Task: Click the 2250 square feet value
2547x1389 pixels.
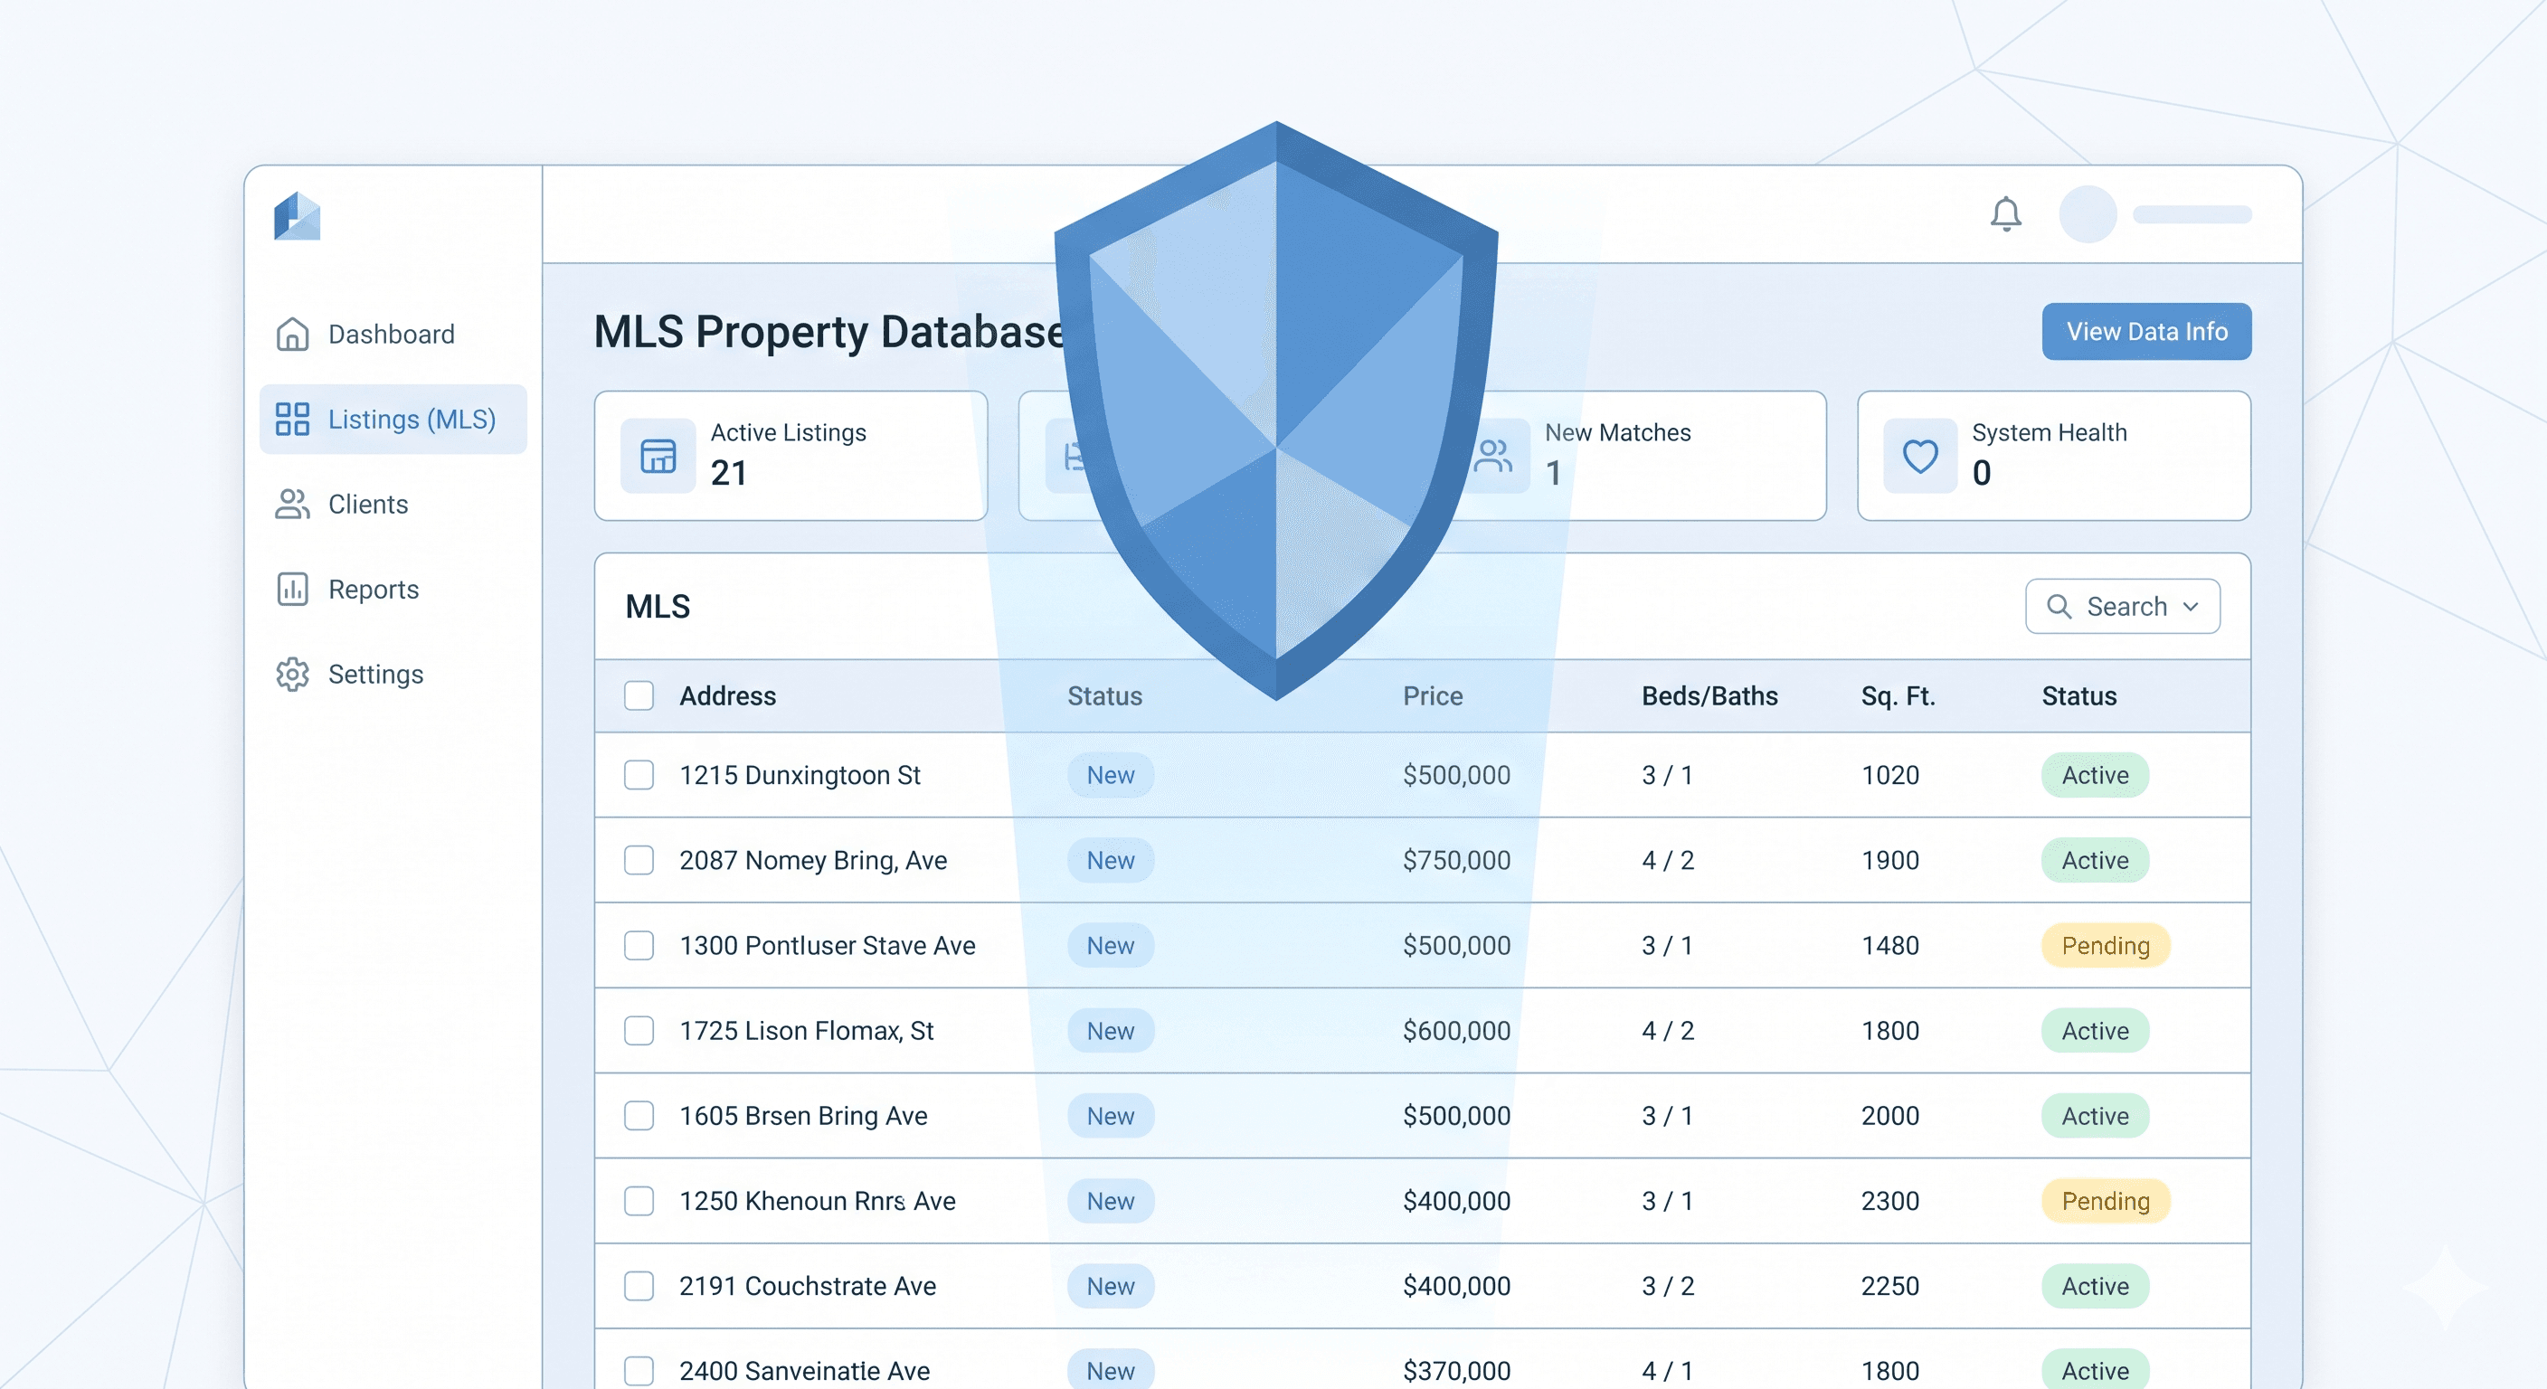Action: click(1889, 1285)
